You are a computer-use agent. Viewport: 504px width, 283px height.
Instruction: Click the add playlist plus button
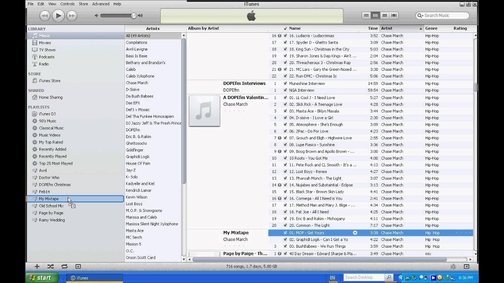pyautogui.click(x=37, y=266)
